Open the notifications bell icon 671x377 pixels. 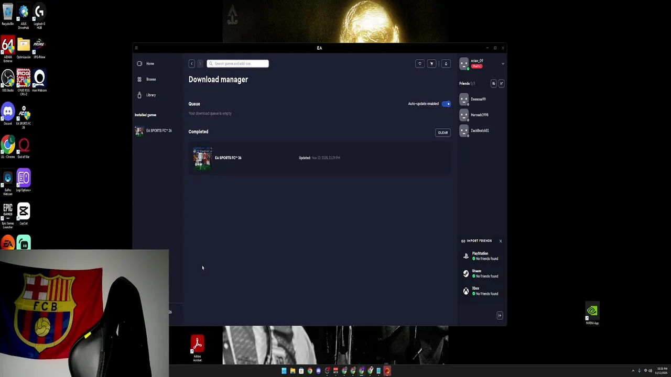pos(446,63)
